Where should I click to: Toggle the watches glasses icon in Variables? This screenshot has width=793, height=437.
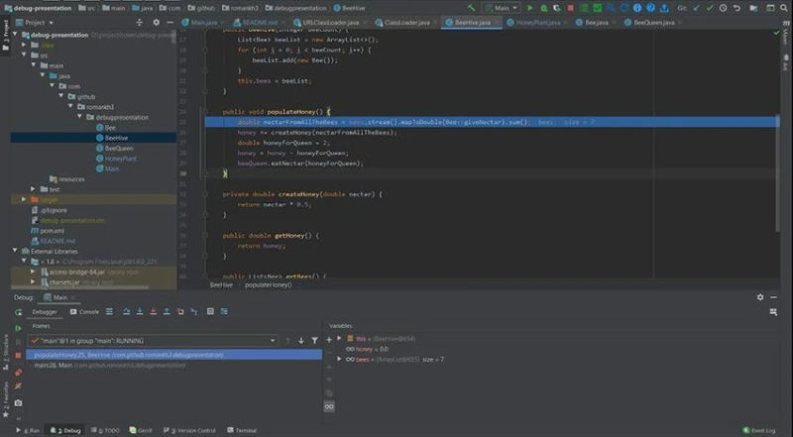(x=329, y=406)
